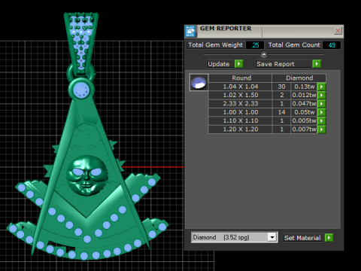Click the 0.13tw weight cell

304,87
